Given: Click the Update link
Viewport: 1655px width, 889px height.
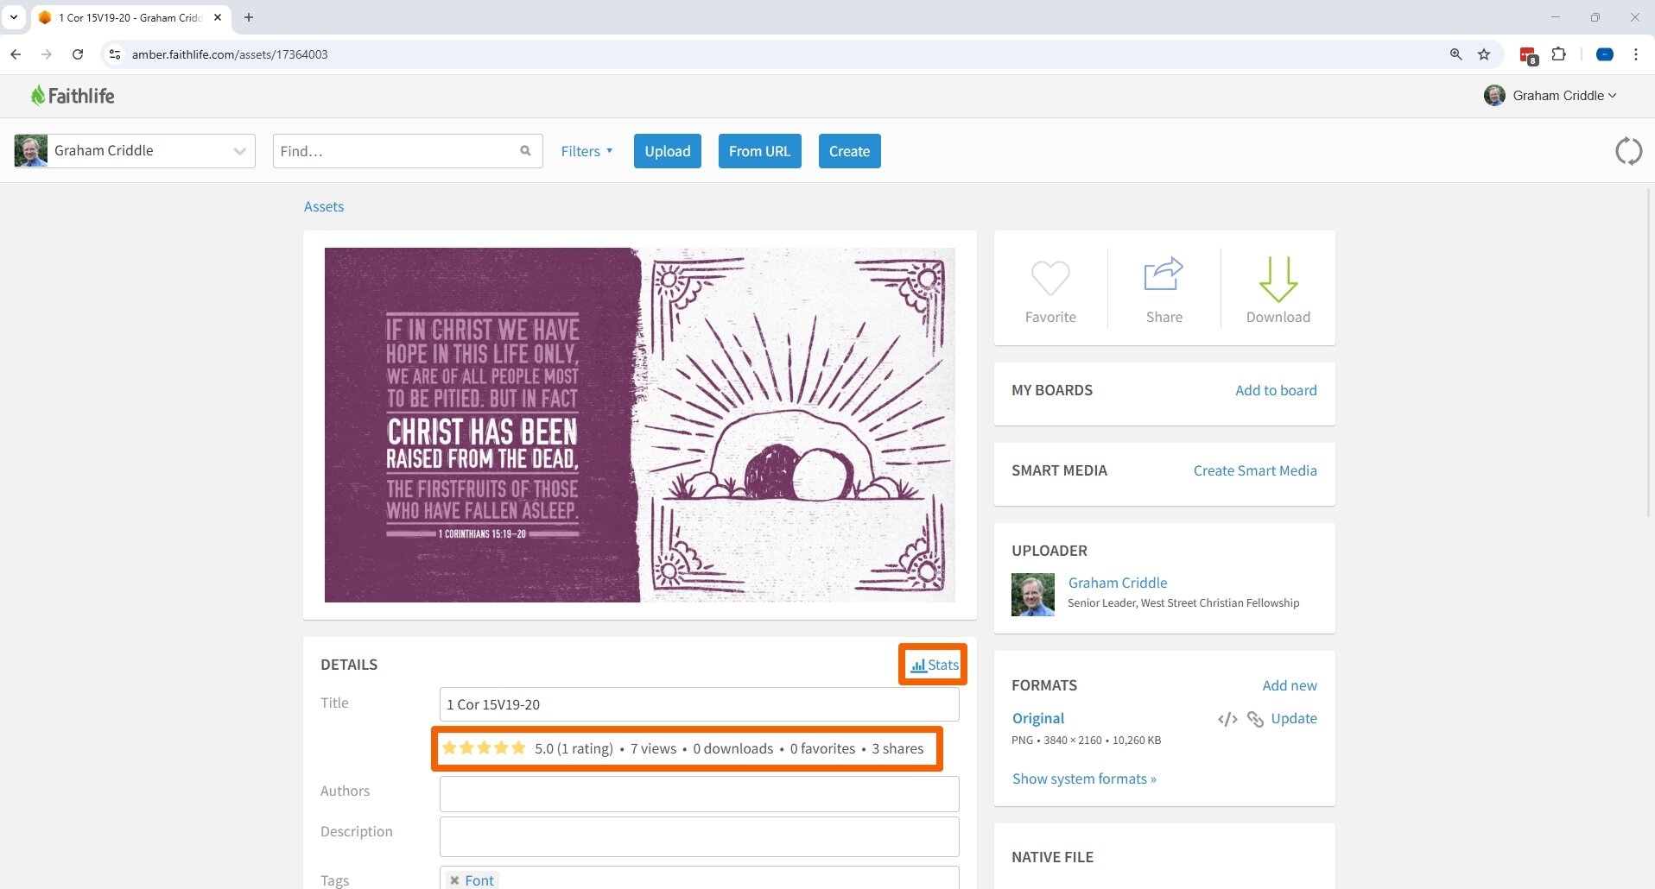Looking at the screenshot, I should [x=1294, y=718].
